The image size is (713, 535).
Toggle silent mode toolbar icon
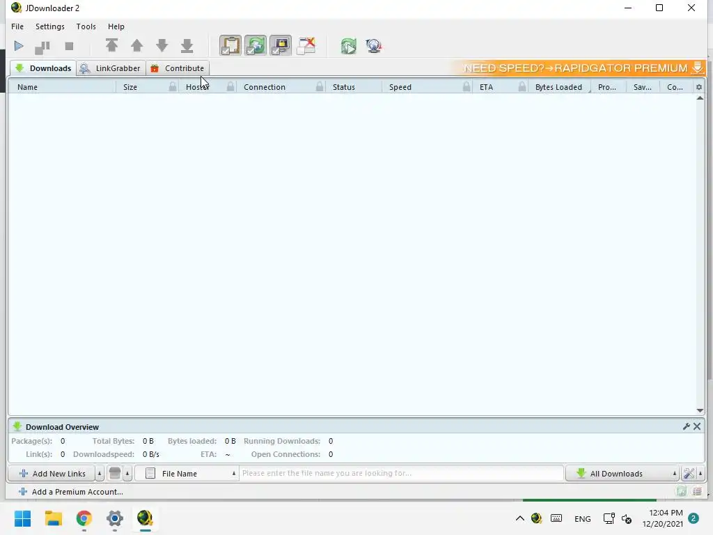tap(306, 45)
